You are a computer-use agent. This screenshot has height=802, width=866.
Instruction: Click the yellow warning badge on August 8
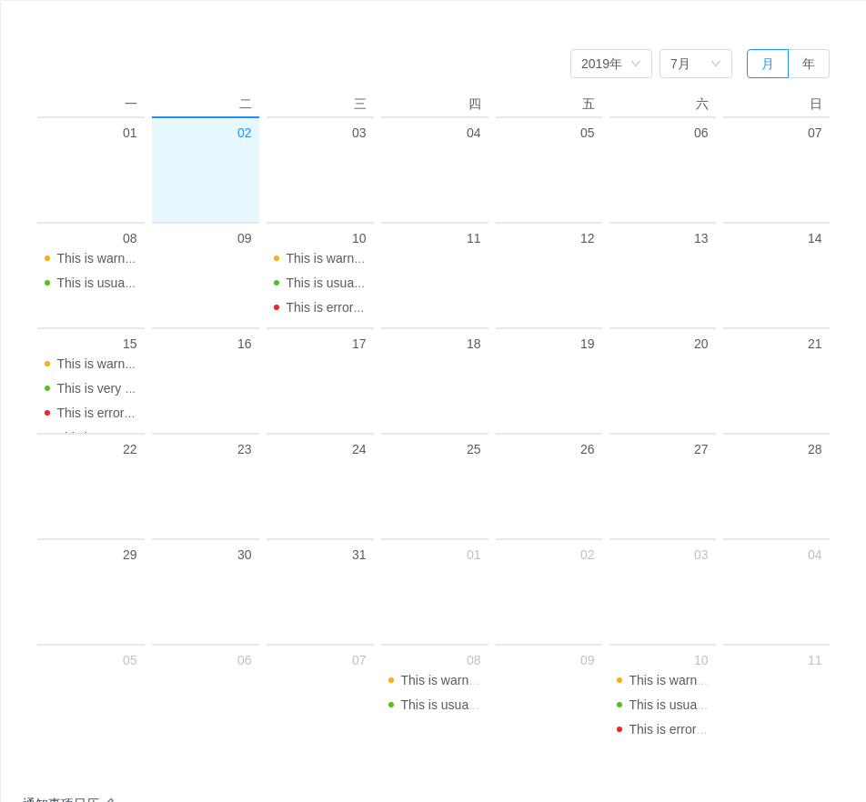(x=390, y=680)
